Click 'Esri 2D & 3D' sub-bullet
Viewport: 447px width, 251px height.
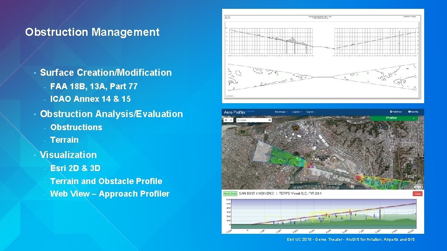click(x=75, y=168)
